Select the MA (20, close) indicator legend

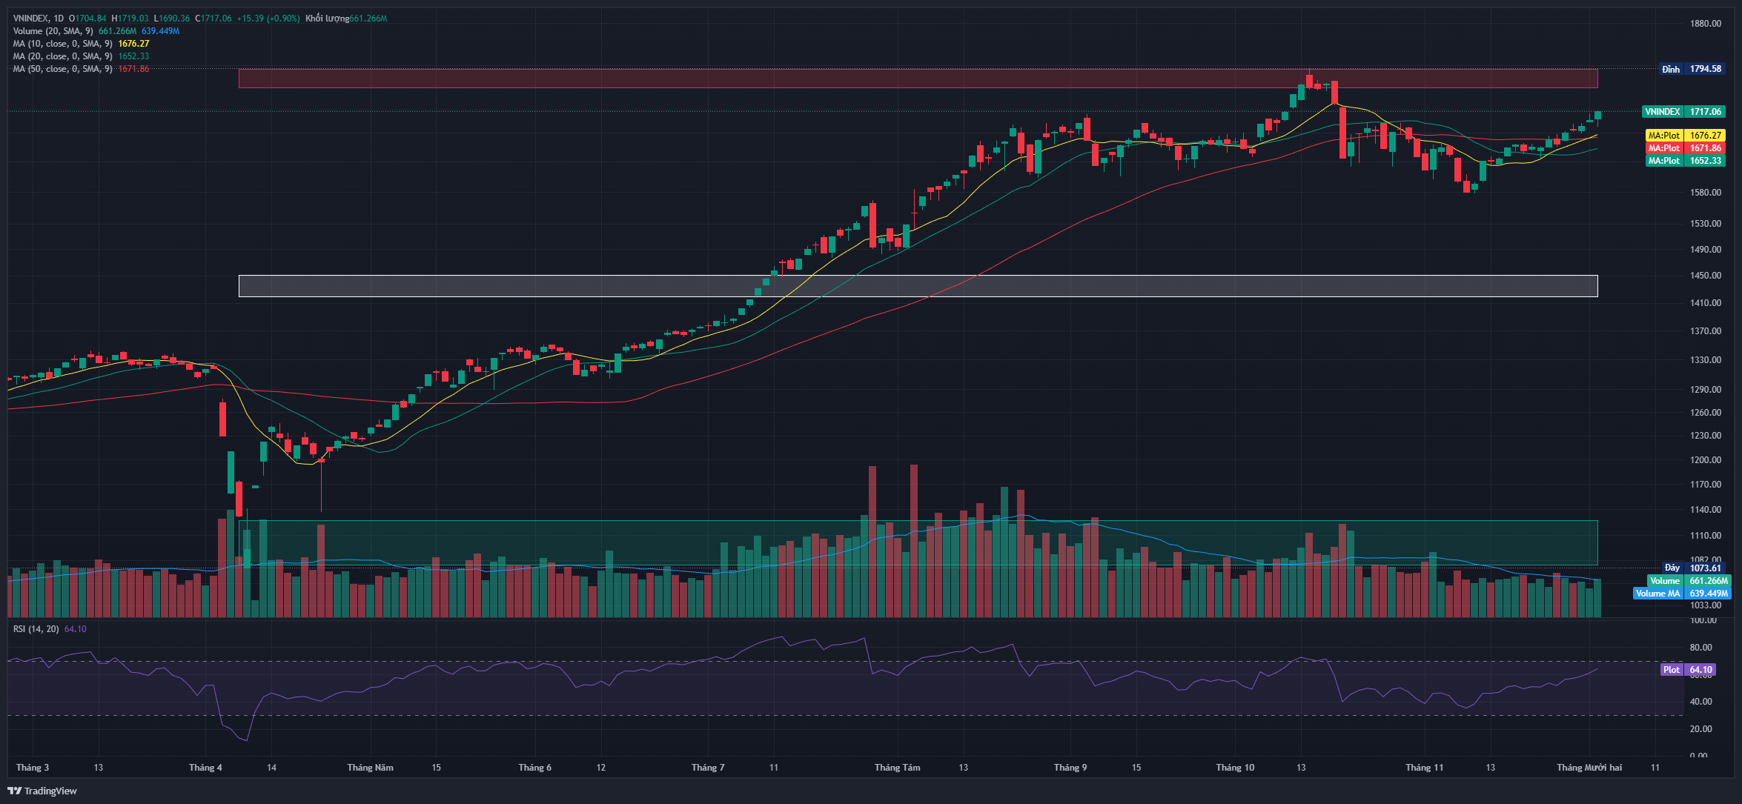62,56
